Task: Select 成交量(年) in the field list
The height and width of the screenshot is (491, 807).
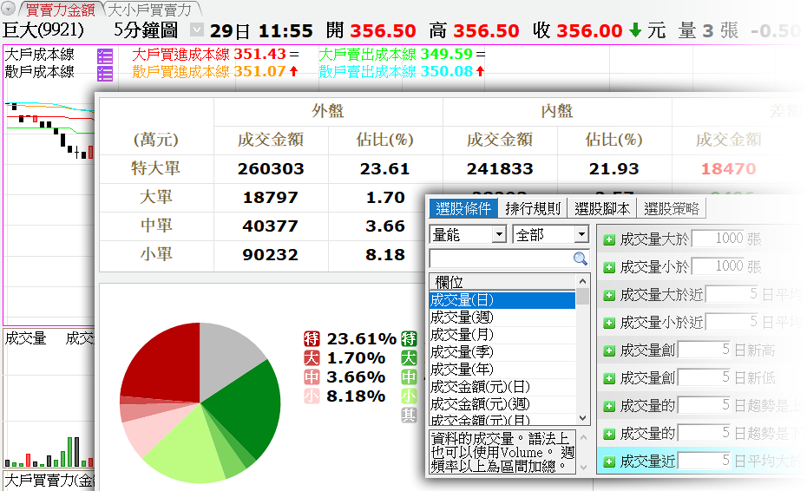Action: click(502, 370)
